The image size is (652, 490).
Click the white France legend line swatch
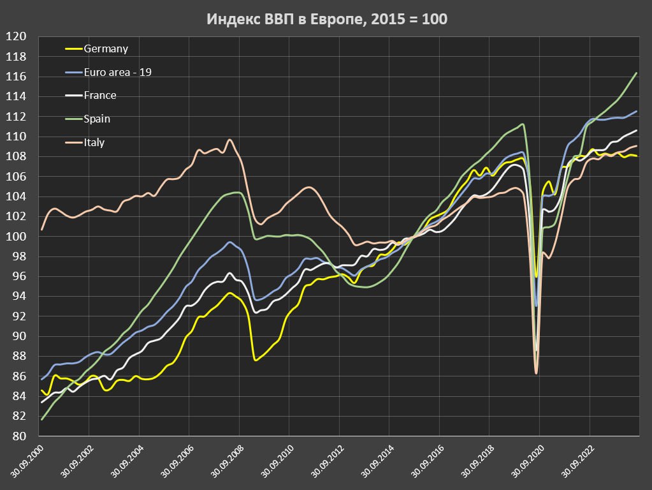click(74, 96)
